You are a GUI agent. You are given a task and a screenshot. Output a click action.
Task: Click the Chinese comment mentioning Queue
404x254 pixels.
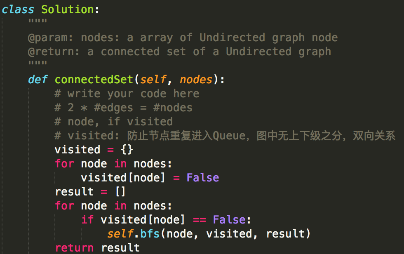coord(225,136)
